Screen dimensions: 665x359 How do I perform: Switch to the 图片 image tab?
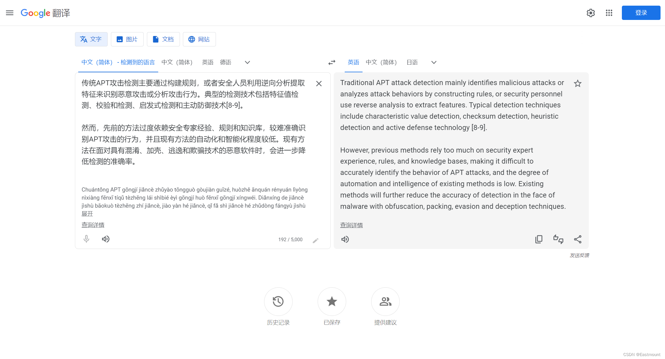127,39
